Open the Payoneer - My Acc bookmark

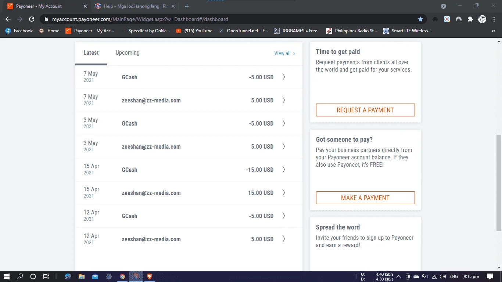tap(90, 31)
